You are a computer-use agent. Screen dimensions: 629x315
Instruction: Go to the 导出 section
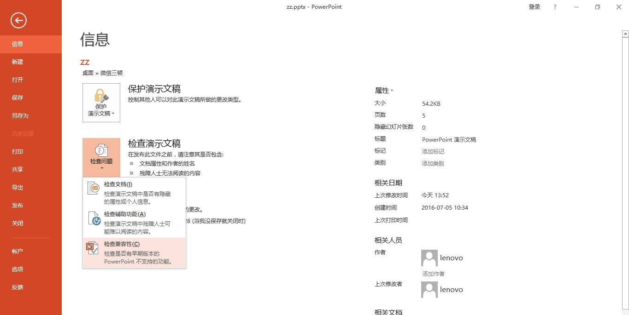[x=17, y=187]
